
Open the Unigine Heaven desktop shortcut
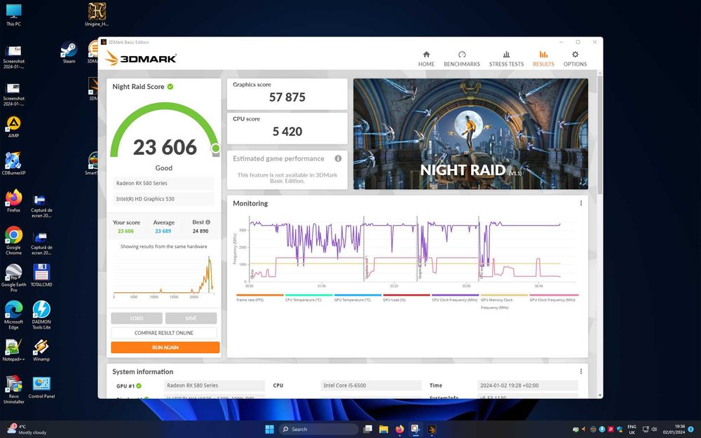pos(97,15)
